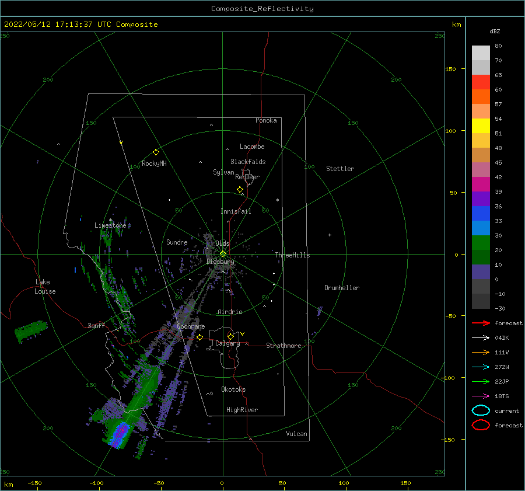Click the blue high-reflectivity storm cell core
Screen dimensions: 525x491
pyautogui.click(x=120, y=434)
